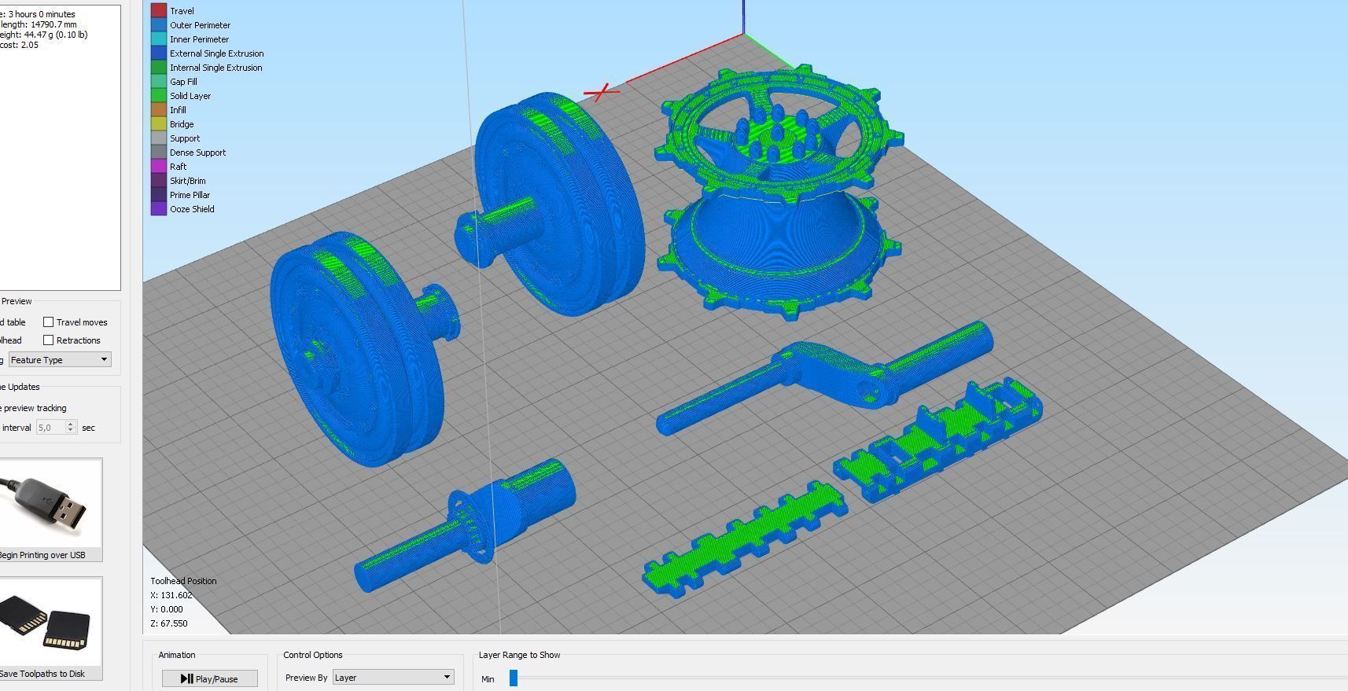Click the Internal Single Extrusion swatch
The image size is (1348, 691).
point(158,67)
